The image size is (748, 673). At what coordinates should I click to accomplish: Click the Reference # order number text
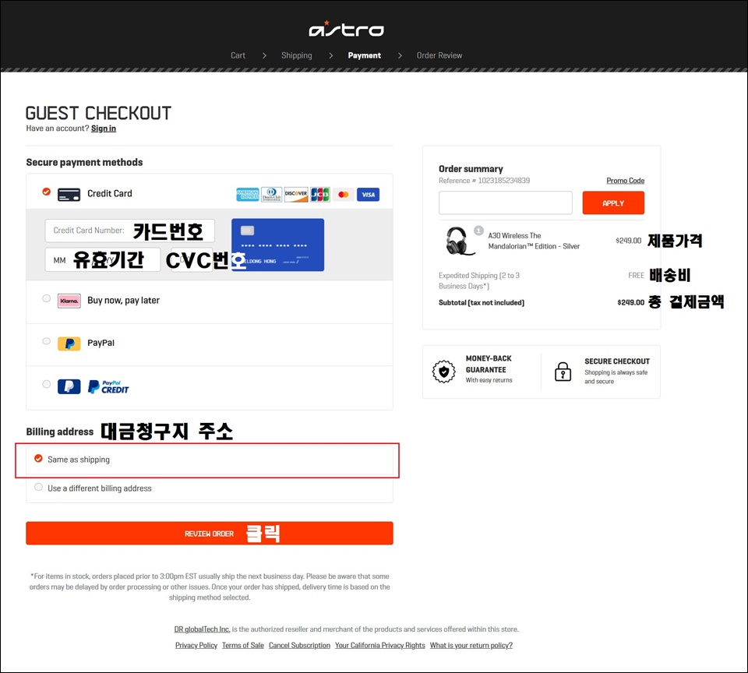[x=484, y=180]
